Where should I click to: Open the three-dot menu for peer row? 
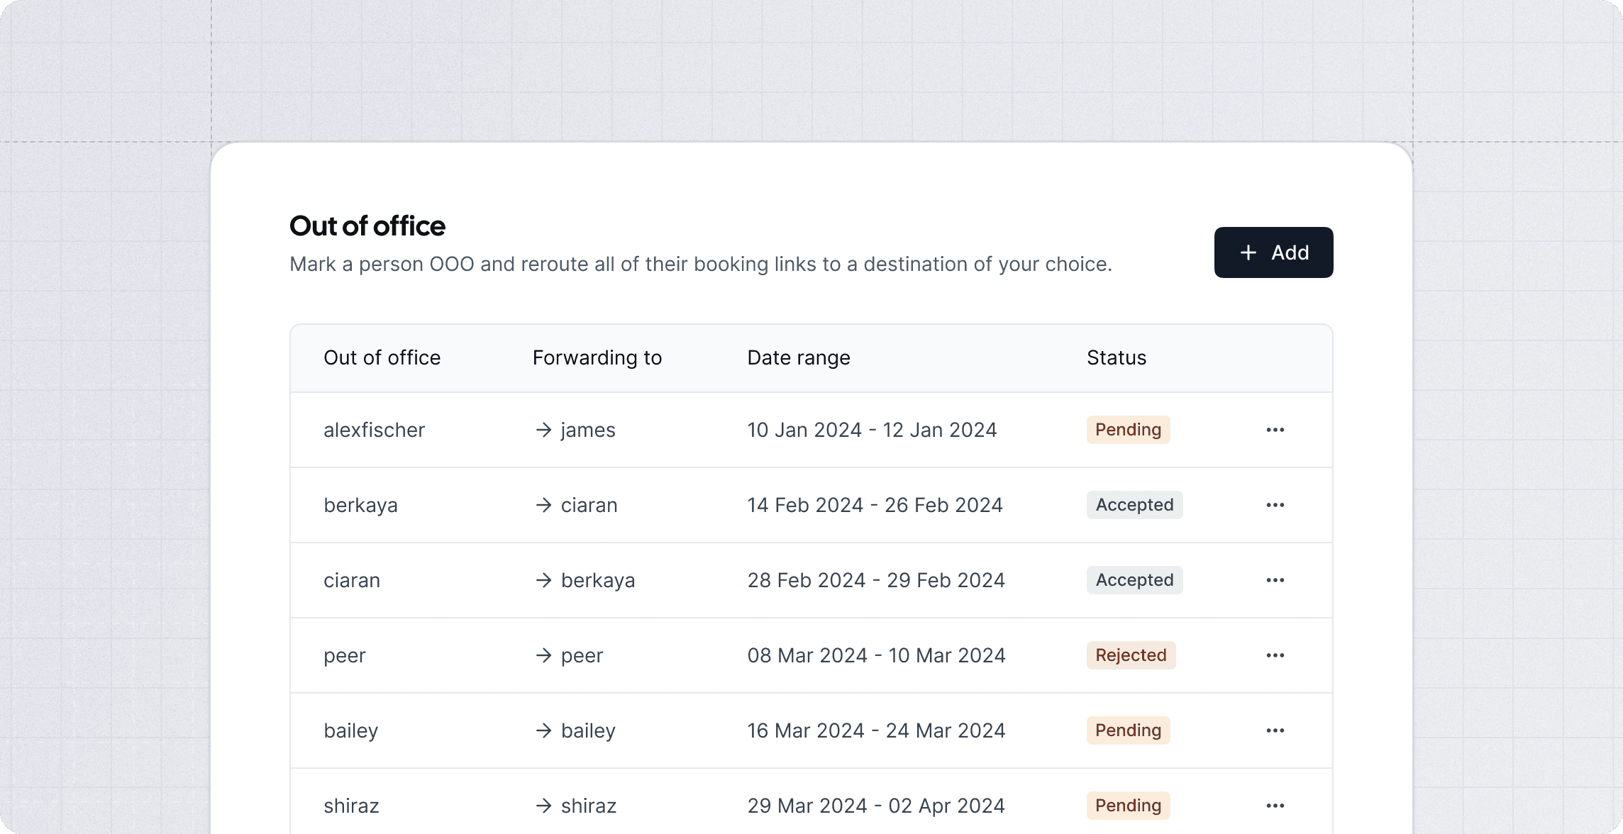click(1275, 655)
